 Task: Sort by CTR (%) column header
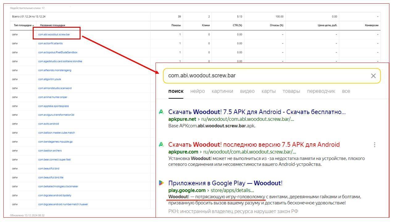[x=237, y=25]
